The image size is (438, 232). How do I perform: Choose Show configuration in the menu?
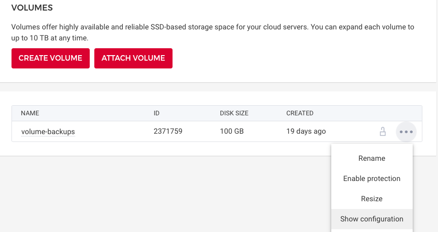[x=372, y=219]
